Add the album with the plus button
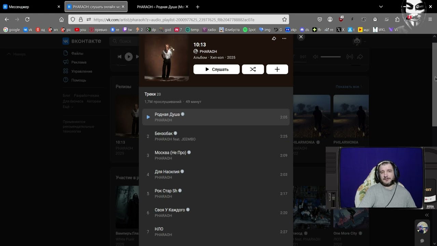The width and height of the screenshot is (437, 246). tap(277, 69)
